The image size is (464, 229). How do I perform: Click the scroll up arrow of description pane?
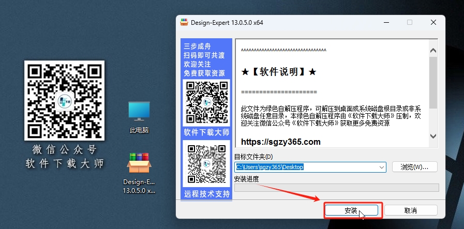pos(433,50)
